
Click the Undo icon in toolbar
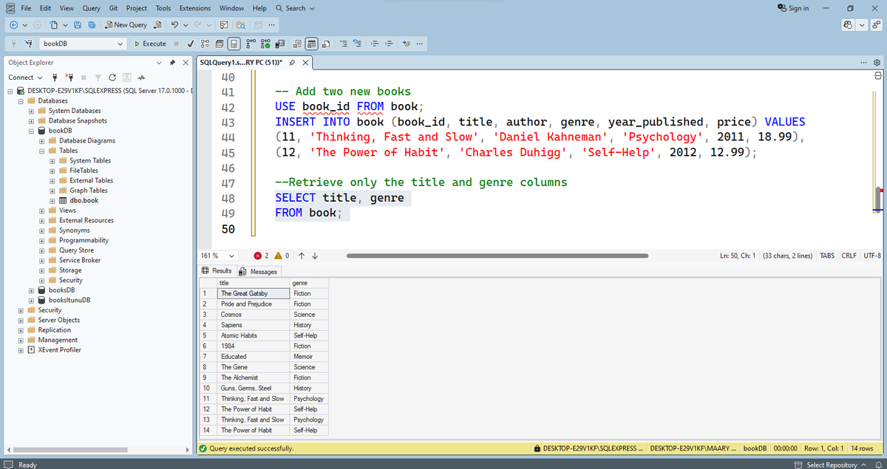[x=174, y=25]
